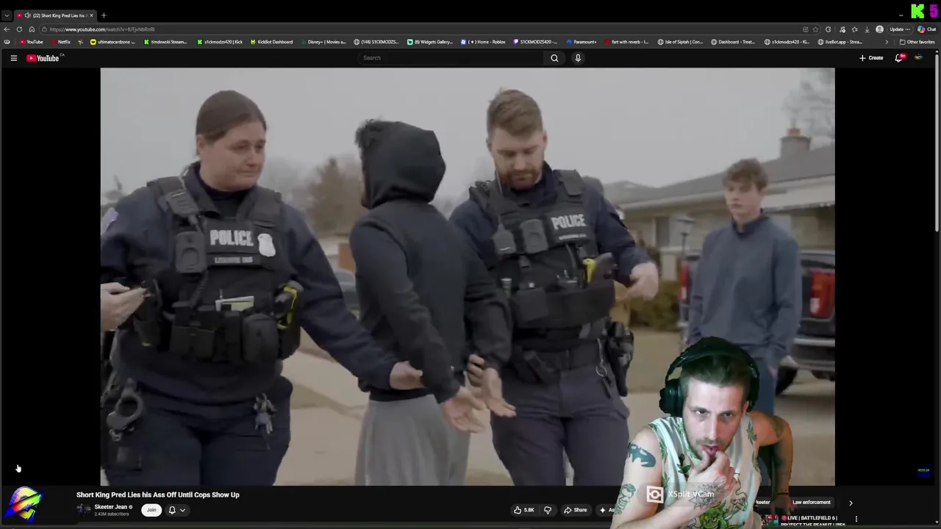This screenshot has width=941, height=529.
Task: Select Law enforcement chip
Action: (812, 503)
